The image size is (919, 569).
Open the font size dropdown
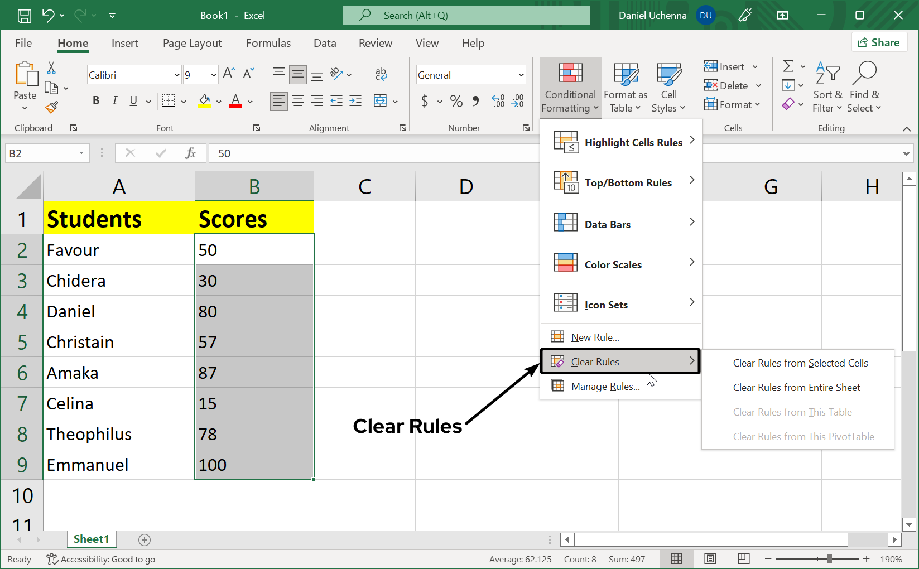click(x=214, y=74)
